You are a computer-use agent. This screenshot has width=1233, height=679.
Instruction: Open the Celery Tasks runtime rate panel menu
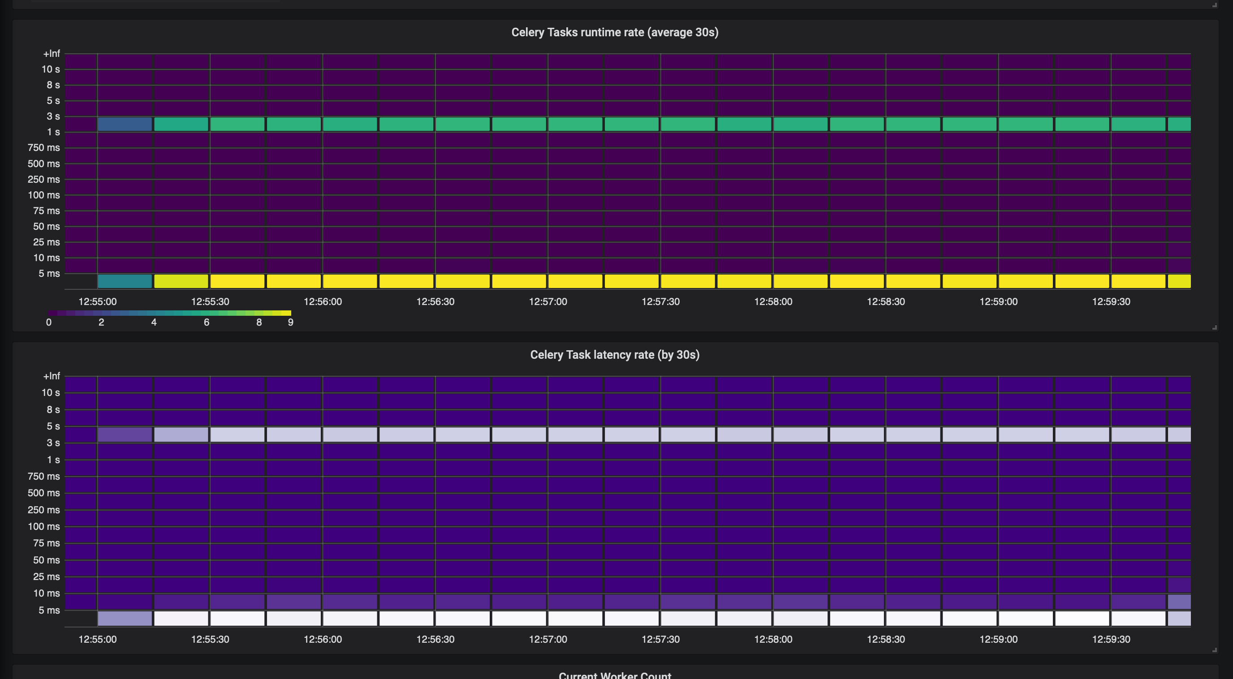tap(615, 32)
